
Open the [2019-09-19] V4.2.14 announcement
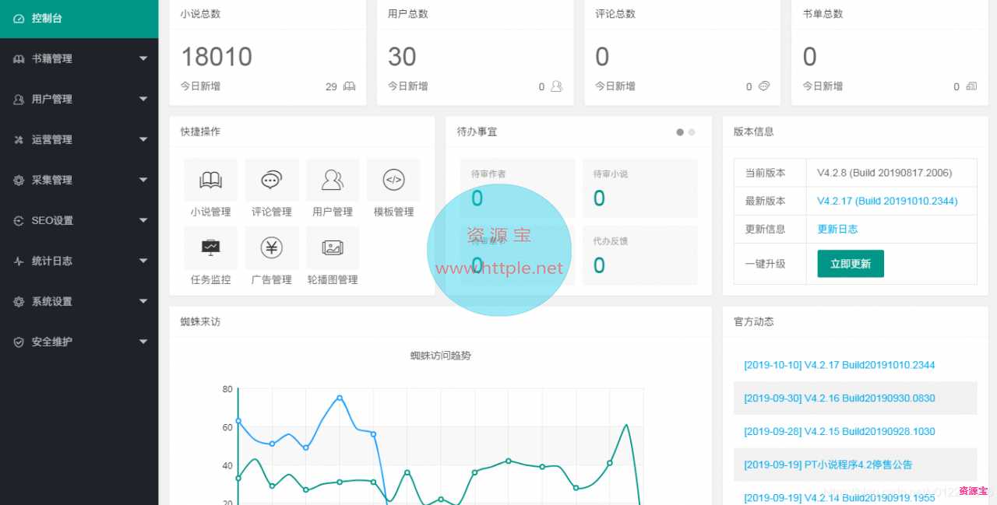point(839,498)
